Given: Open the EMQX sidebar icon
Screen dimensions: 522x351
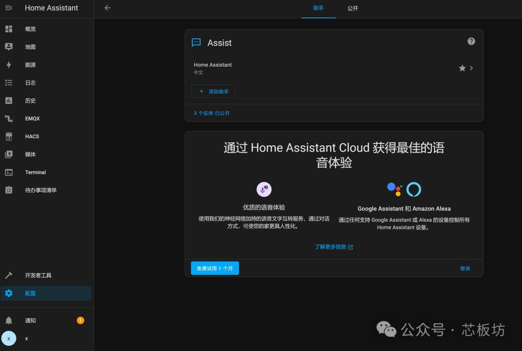Looking at the screenshot, I should (9, 118).
